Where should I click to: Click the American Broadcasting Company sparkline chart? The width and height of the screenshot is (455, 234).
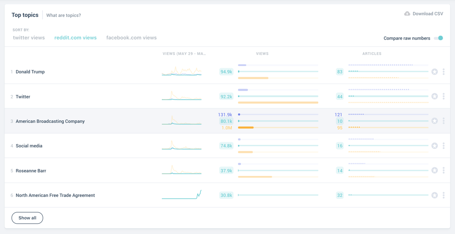[x=182, y=120]
